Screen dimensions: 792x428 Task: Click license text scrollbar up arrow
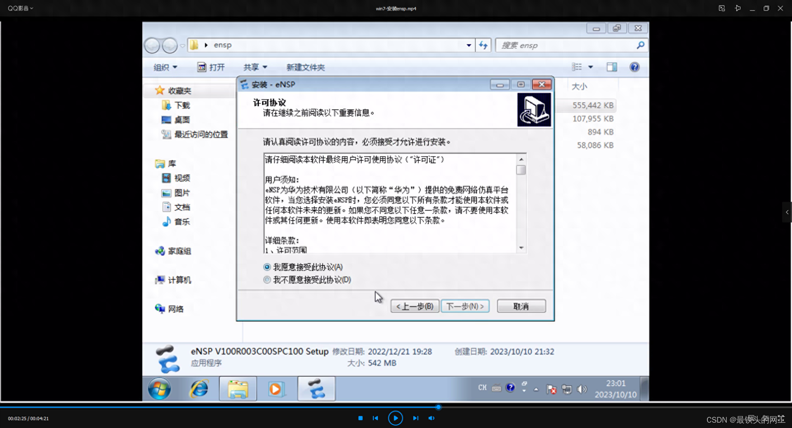click(521, 159)
